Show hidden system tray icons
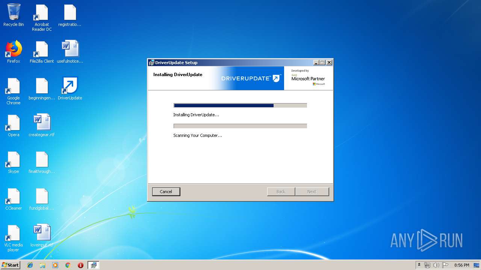Screen dimensions: 481x270 (419, 265)
